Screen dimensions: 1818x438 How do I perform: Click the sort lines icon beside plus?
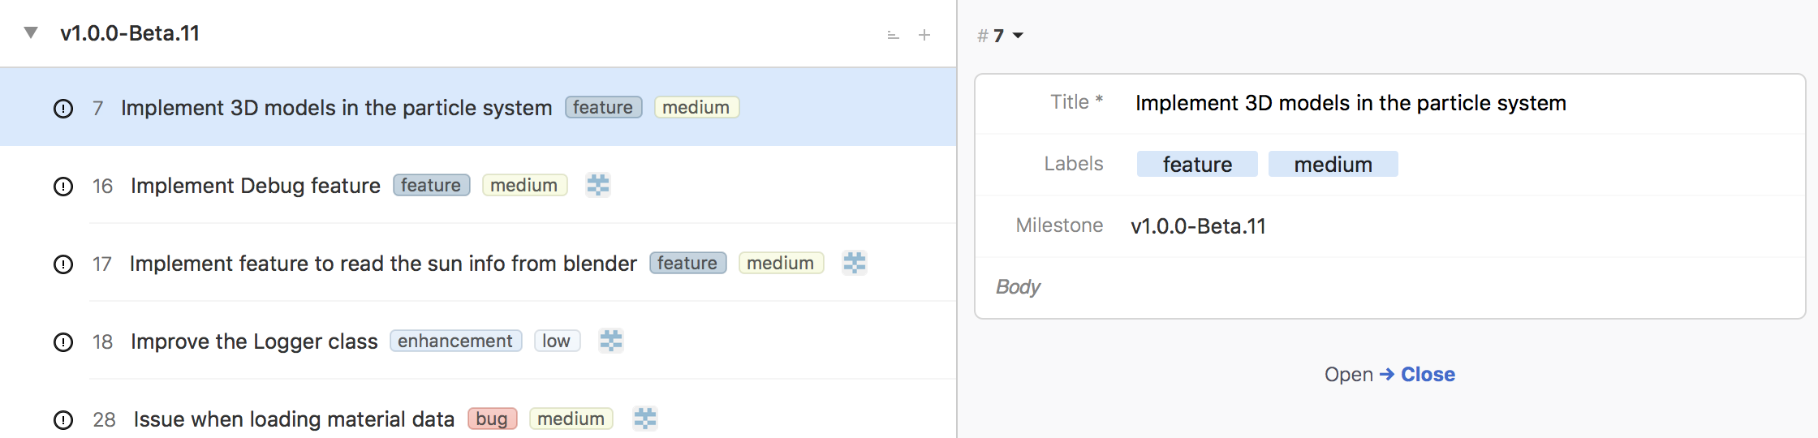893,35
